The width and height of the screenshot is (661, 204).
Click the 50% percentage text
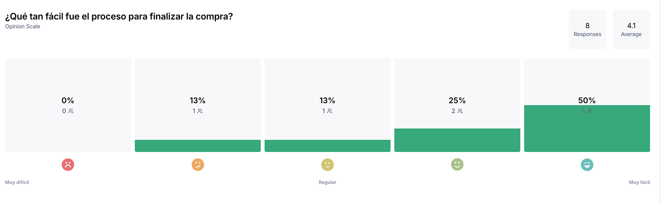(x=587, y=100)
